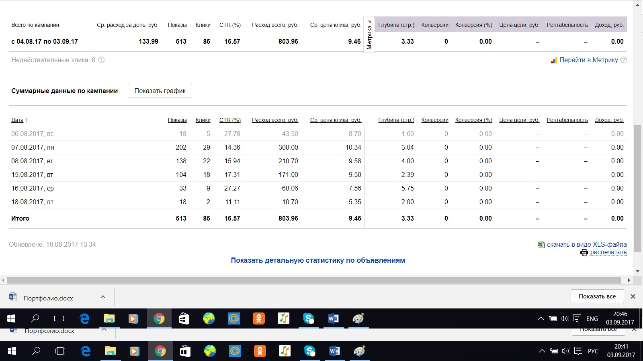Click the Показать график button
Image resolution: width=643 pixels, height=361 pixels.
(160, 91)
